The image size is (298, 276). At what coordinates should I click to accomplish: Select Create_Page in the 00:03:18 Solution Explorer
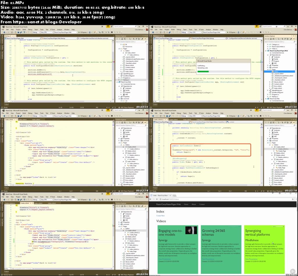[x=282, y=151]
